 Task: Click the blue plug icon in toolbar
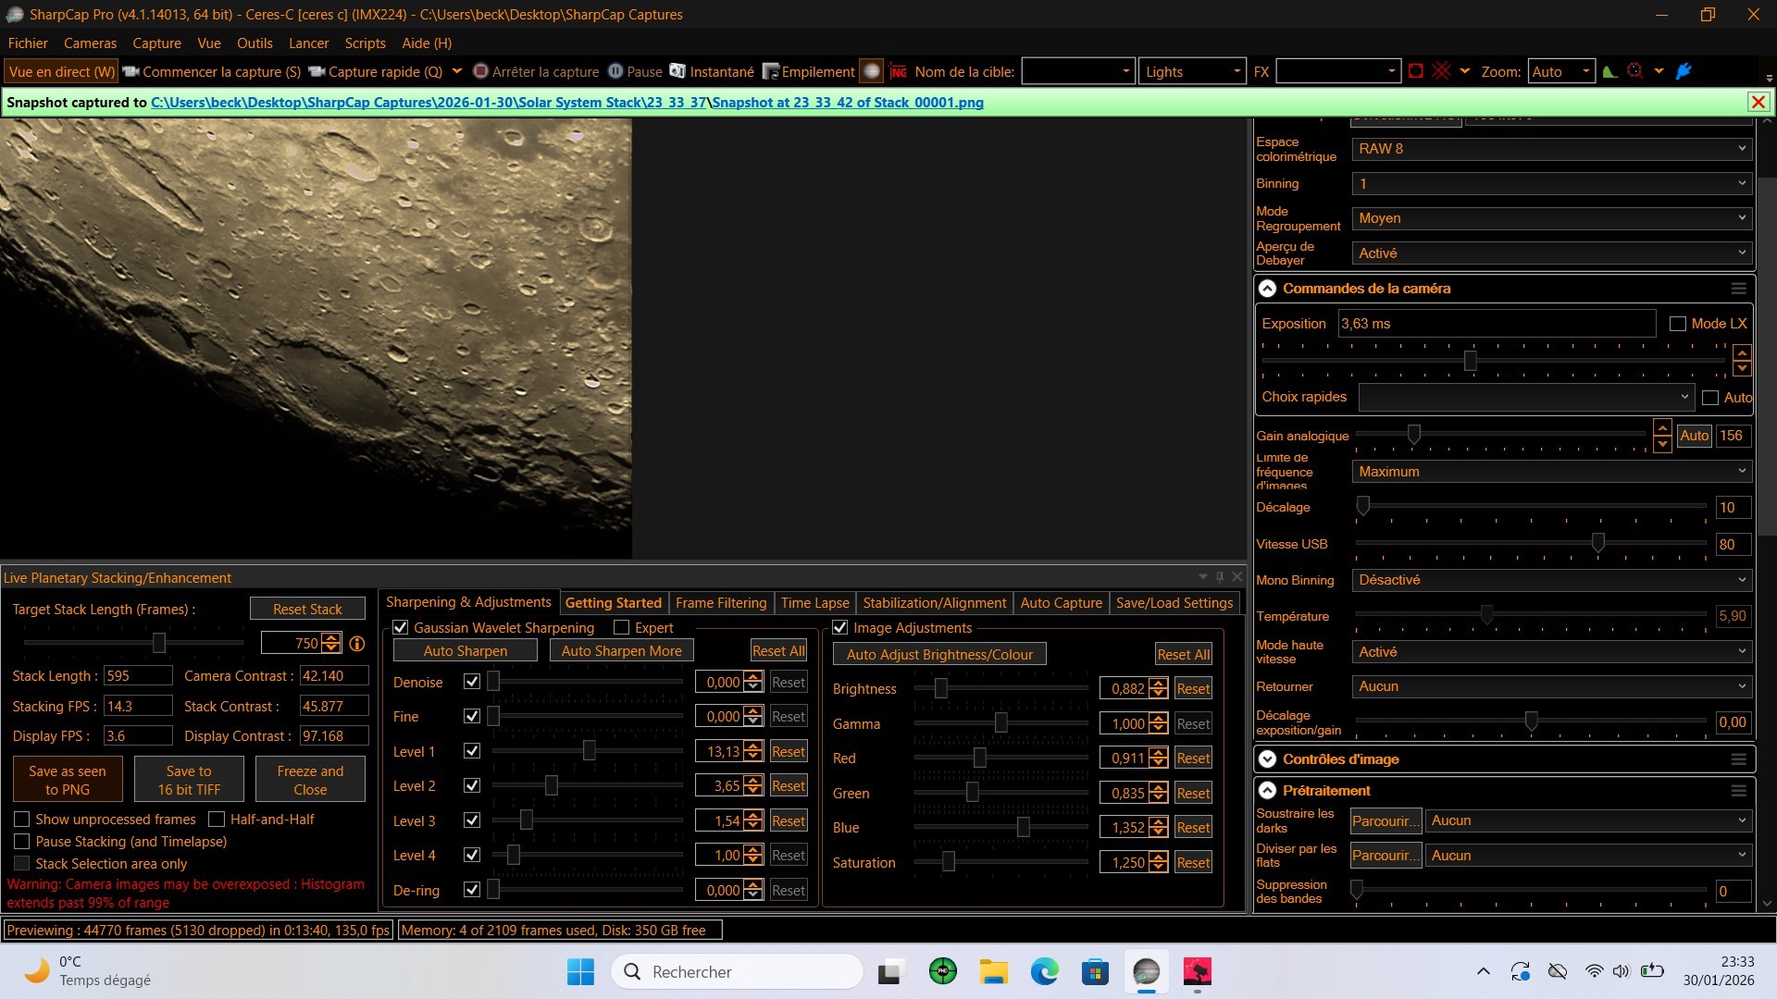point(1684,71)
